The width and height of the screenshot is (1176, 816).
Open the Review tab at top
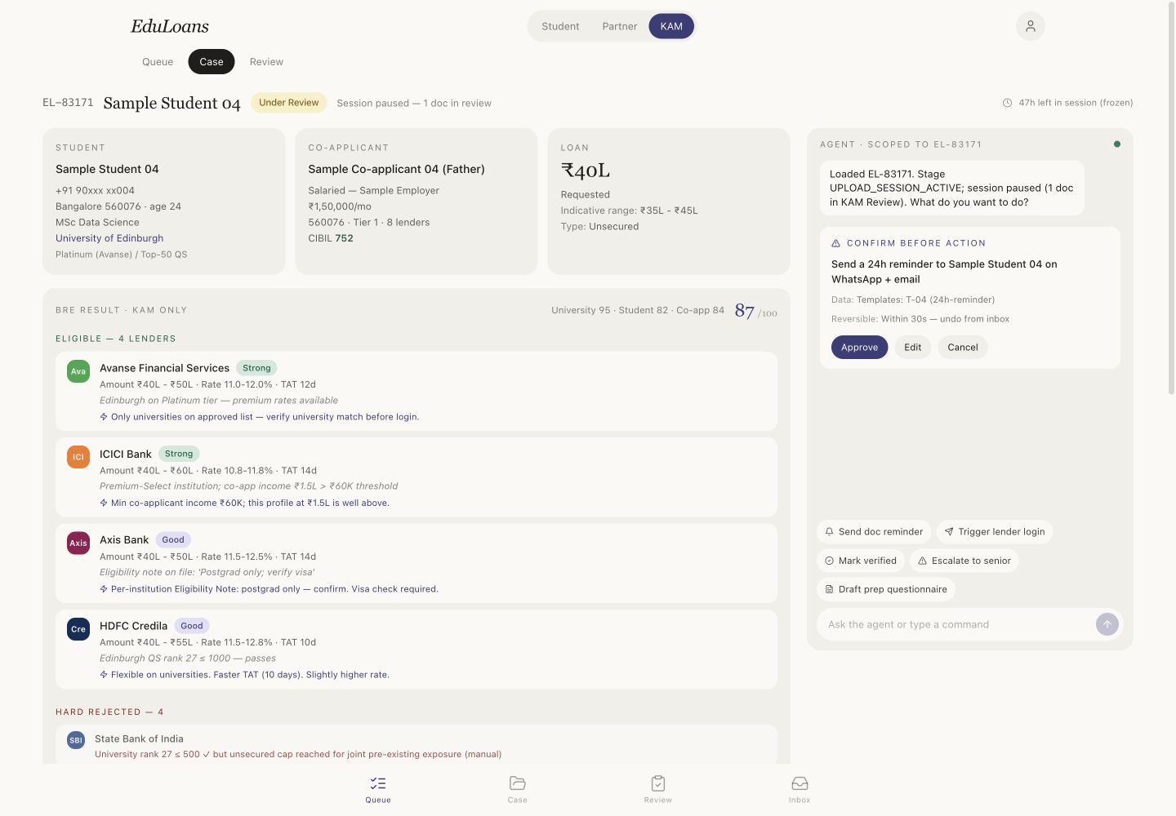[266, 62]
